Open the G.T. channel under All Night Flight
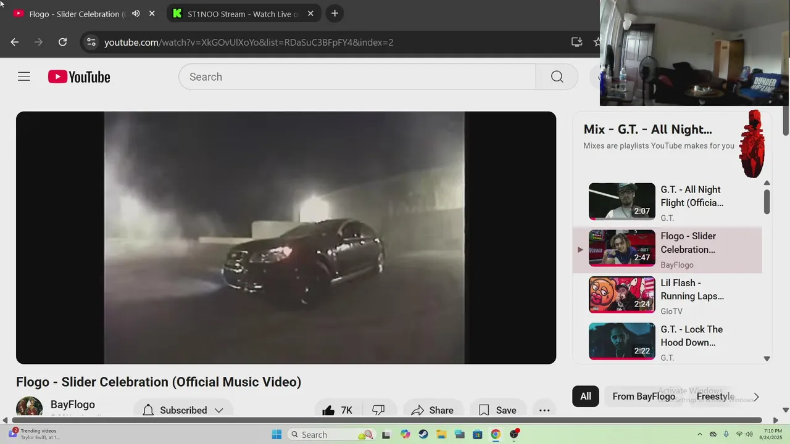The image size is (790, 444). pyautogui.click(x=667, y=218)
